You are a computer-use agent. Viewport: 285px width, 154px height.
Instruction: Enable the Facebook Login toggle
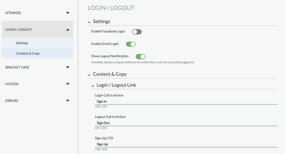click(137, 32)
